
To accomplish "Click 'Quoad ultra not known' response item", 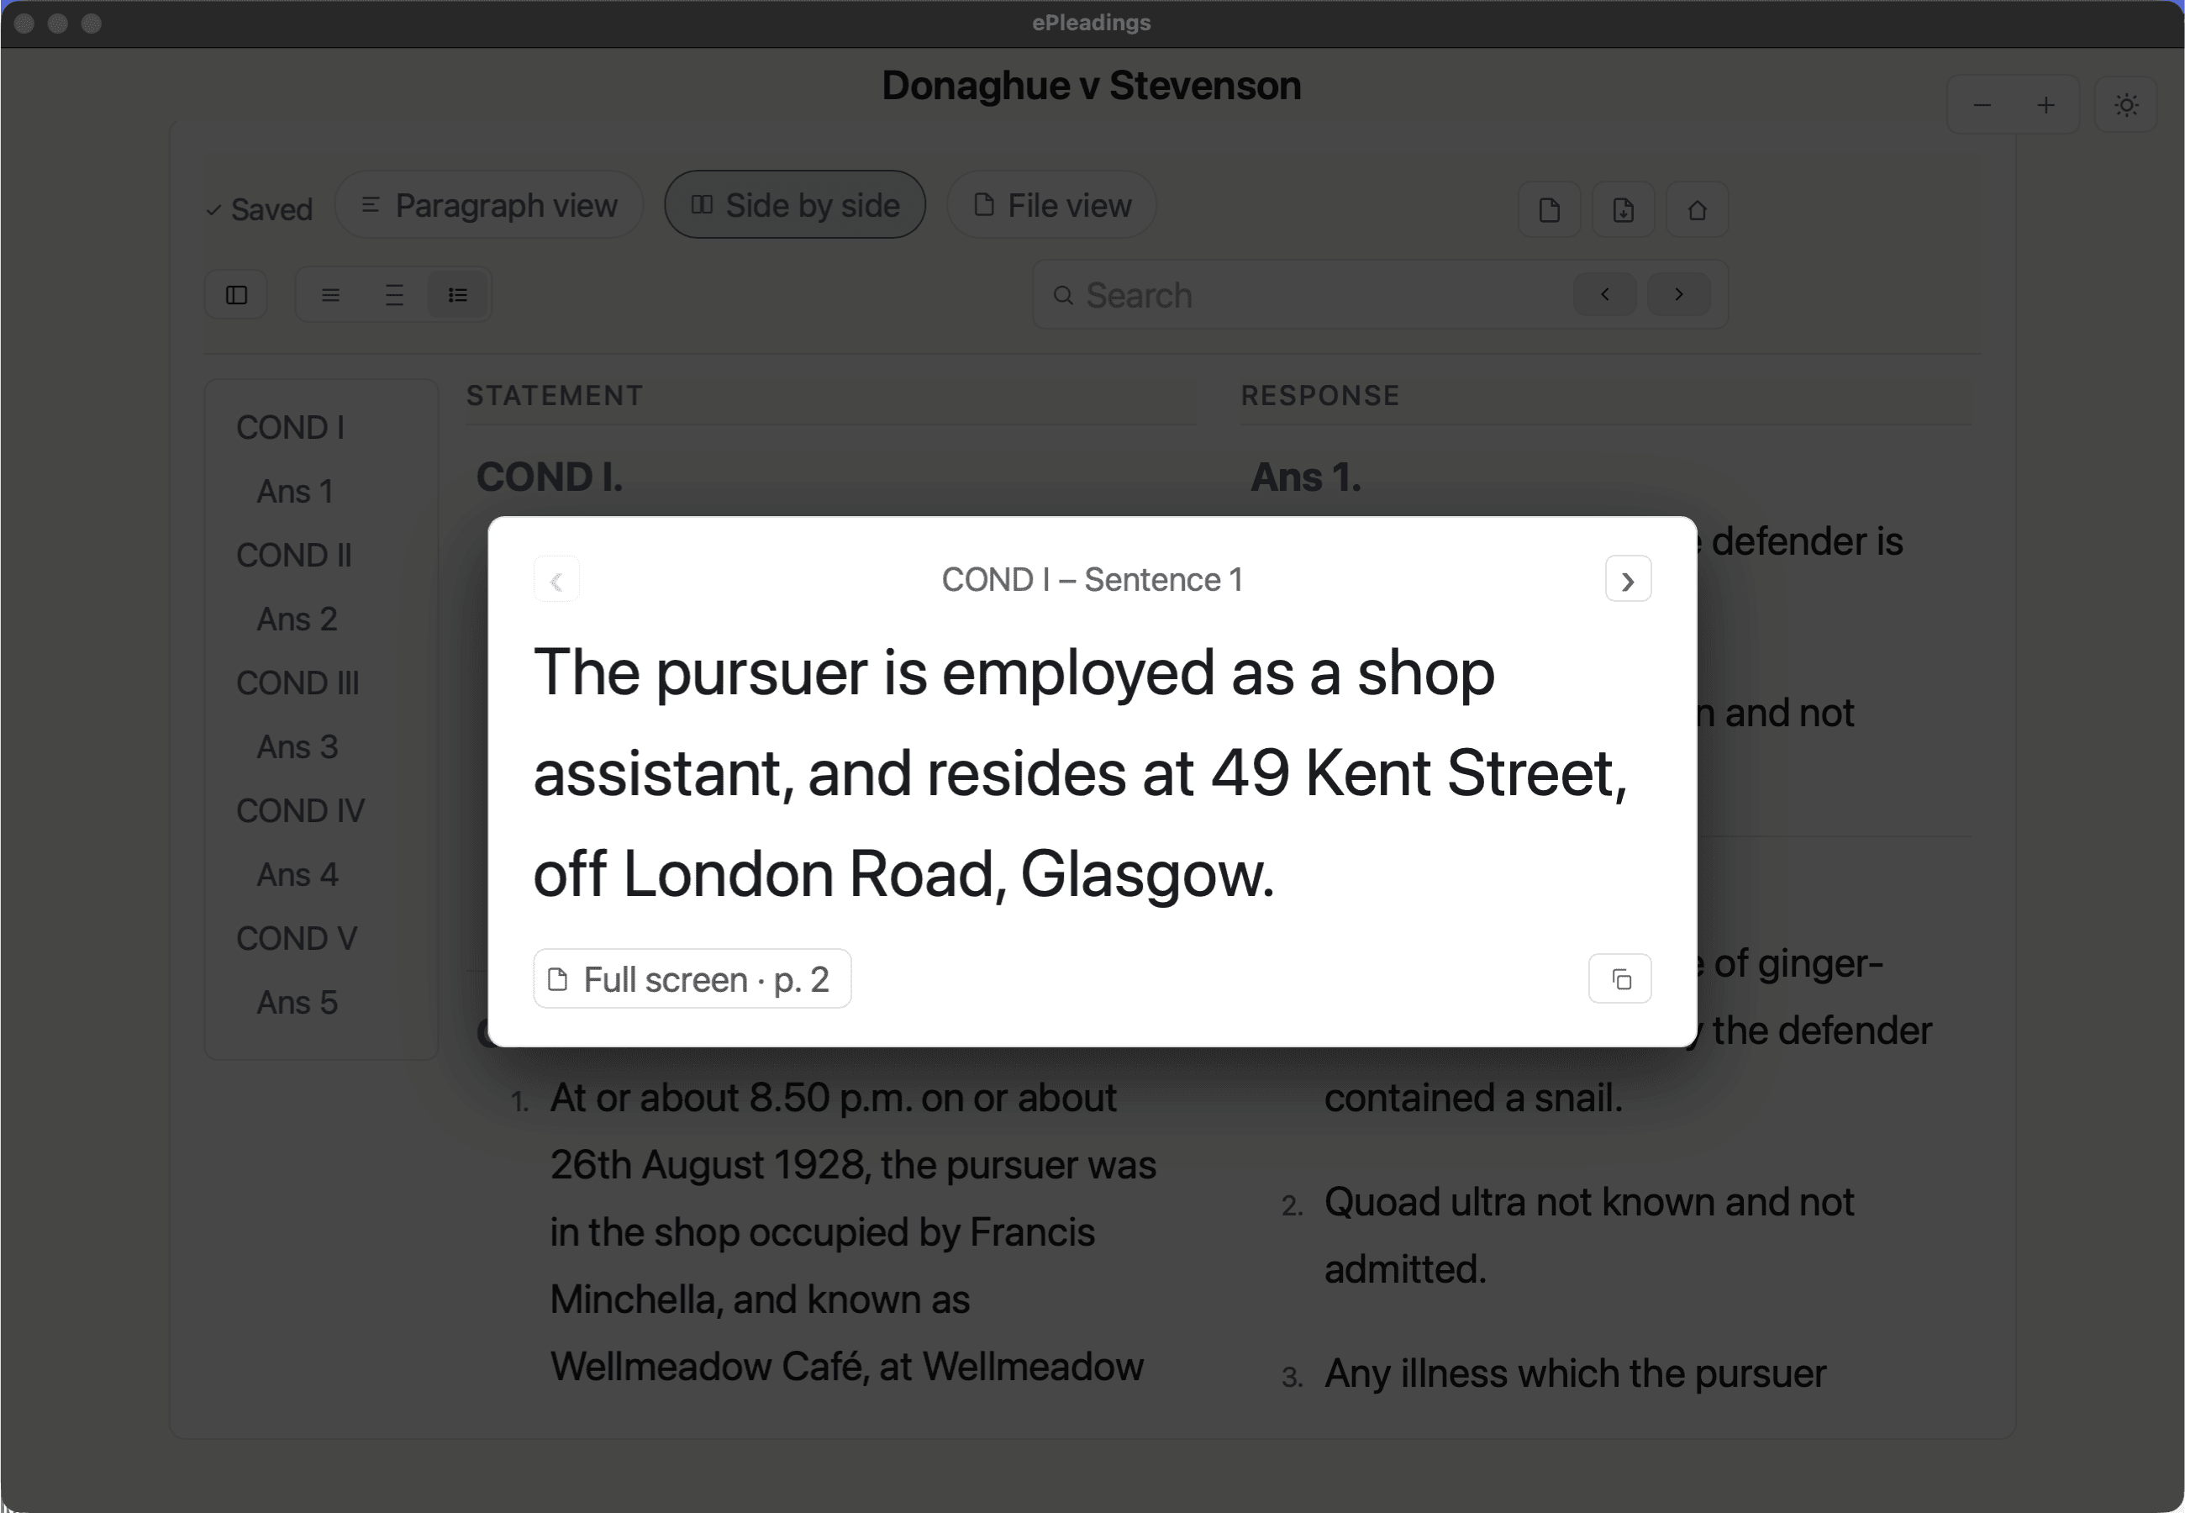I will point(1588,1236).
